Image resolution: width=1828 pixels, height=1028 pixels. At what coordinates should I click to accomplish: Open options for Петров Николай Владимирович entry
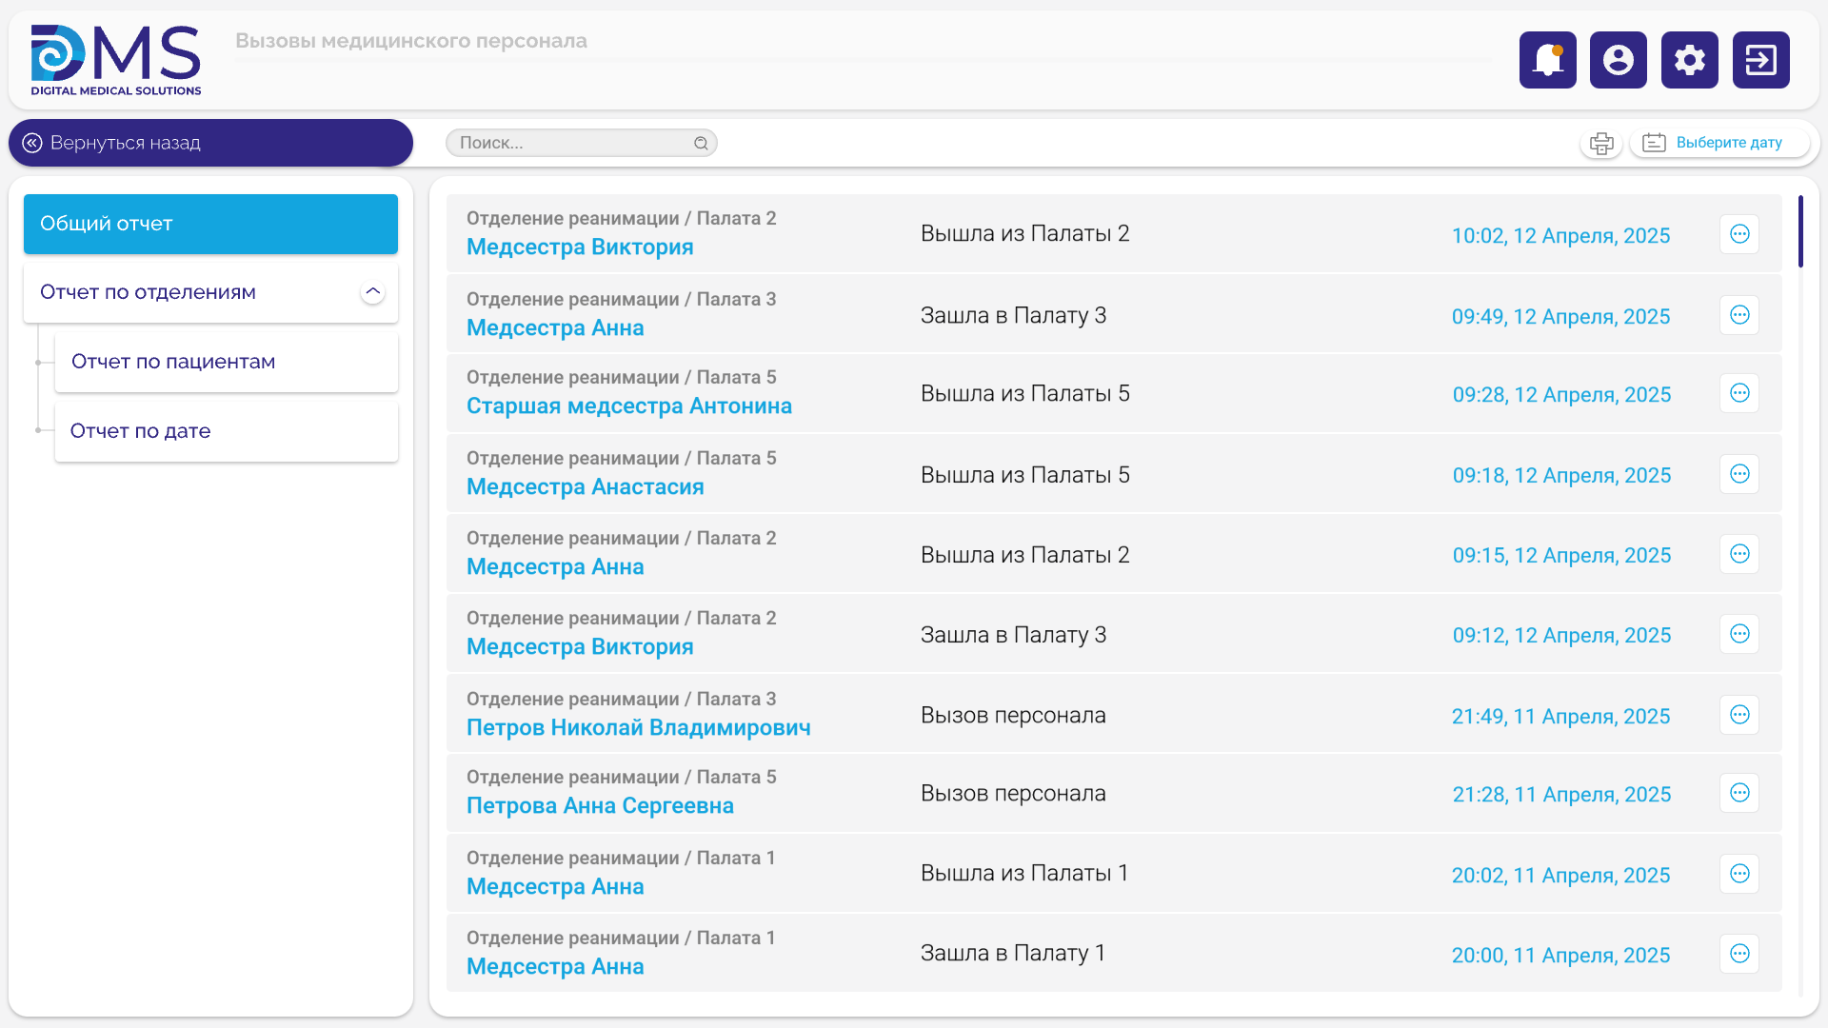(x=1739, y=715)
